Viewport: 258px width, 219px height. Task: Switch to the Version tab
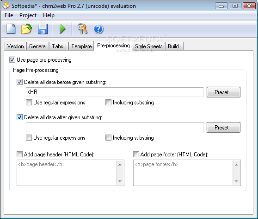(15, 46)
